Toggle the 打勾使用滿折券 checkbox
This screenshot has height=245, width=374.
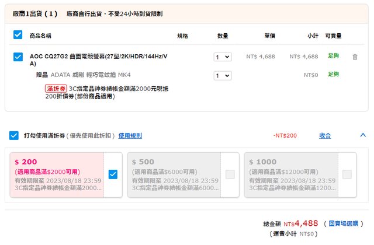pos(14,136)
